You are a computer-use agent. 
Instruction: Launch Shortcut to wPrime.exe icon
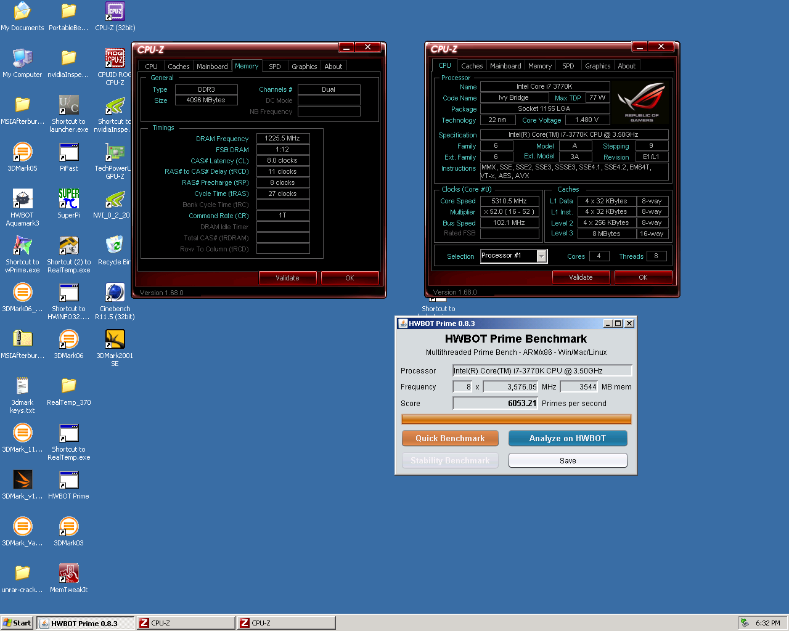[x=22, y=254]
